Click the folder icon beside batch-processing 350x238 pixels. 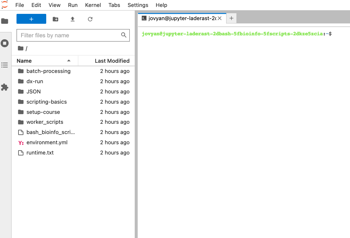pyautogui.click(x=21, y=71)
